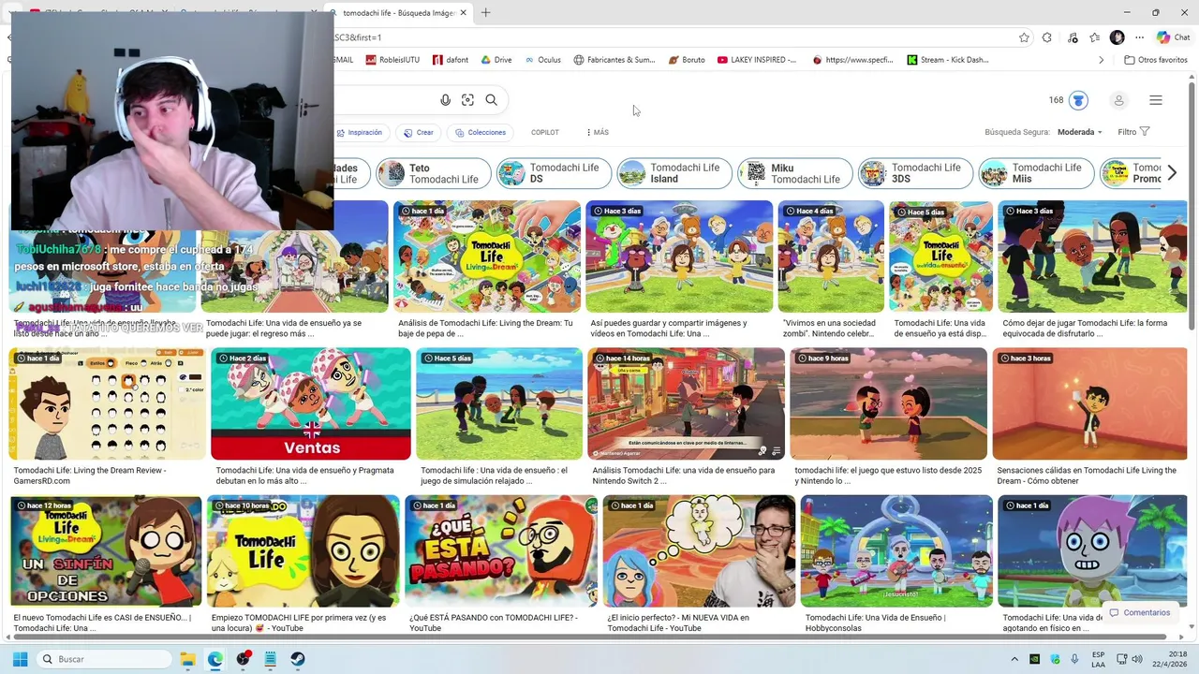Image resolution: width=1199 pixels, height=674 pixels.
Task: Open 'UN SINFÍN DE OPCIONES' video thumbnail
Action: pyautogui.click(x=106, y=550)
